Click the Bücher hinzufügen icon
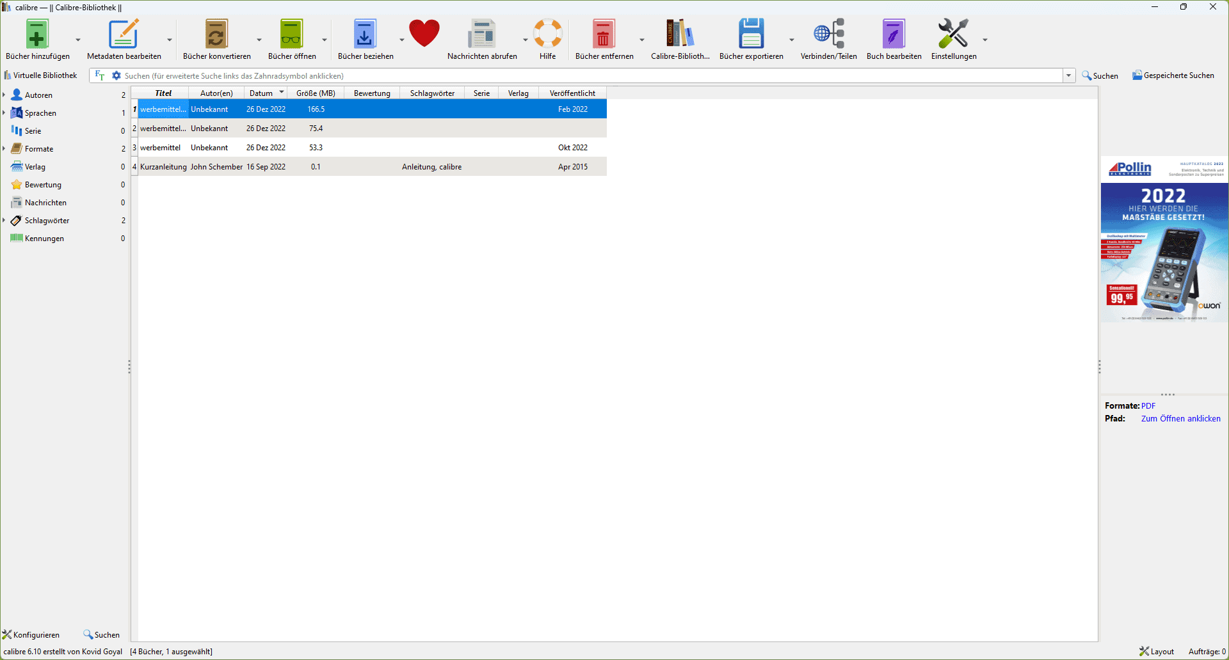 37,34
